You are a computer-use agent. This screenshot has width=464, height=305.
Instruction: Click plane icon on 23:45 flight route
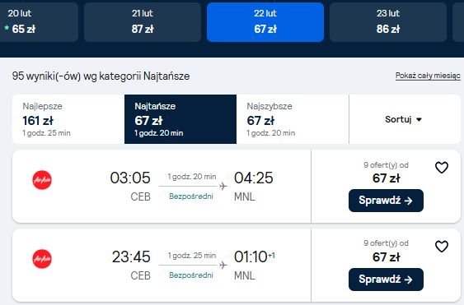223,265
